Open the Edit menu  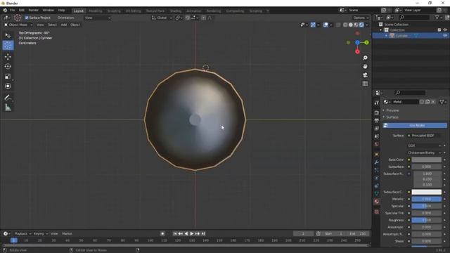coord(22,11)
